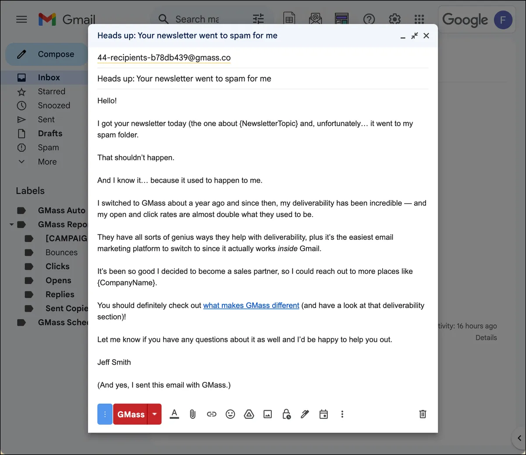
Task: Open the Bounces label
Action: point(61,252)
